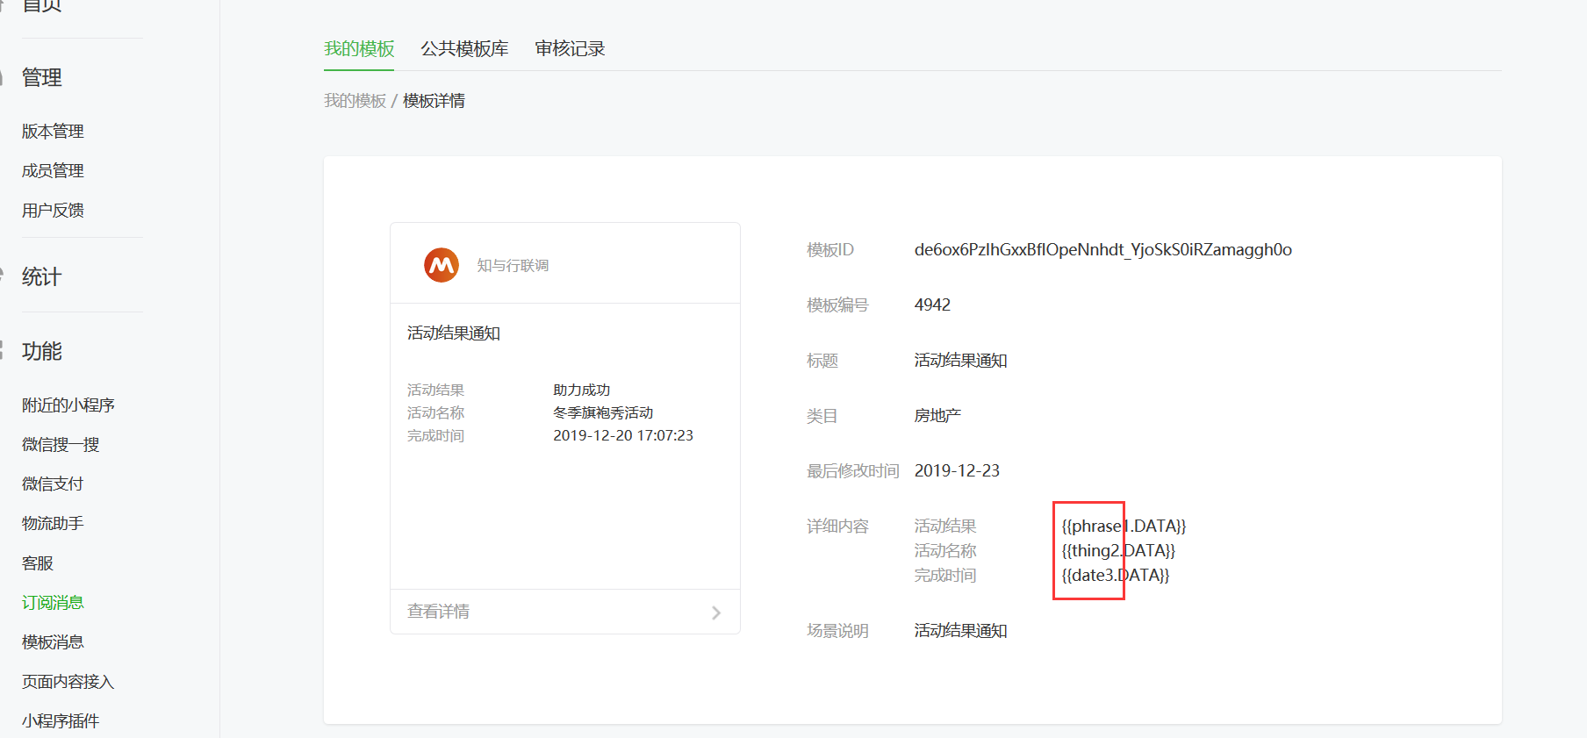
Task: Click 查看详情 in the preview card
Action: click(x=438, y=612)
